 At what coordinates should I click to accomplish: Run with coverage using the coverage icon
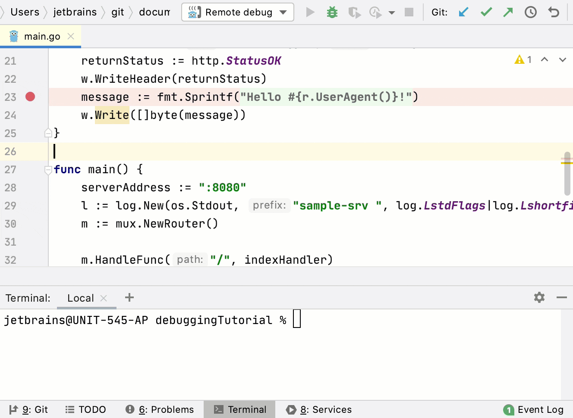(355, 12)
